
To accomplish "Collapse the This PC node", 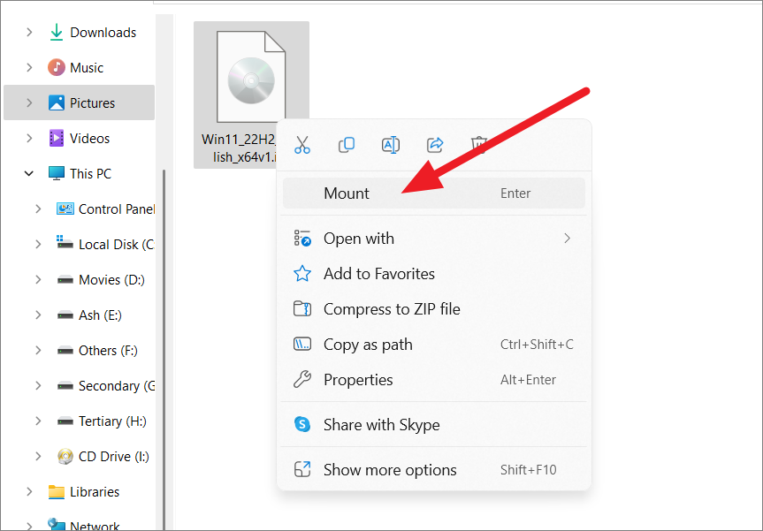I will click(x=29, y=173).
